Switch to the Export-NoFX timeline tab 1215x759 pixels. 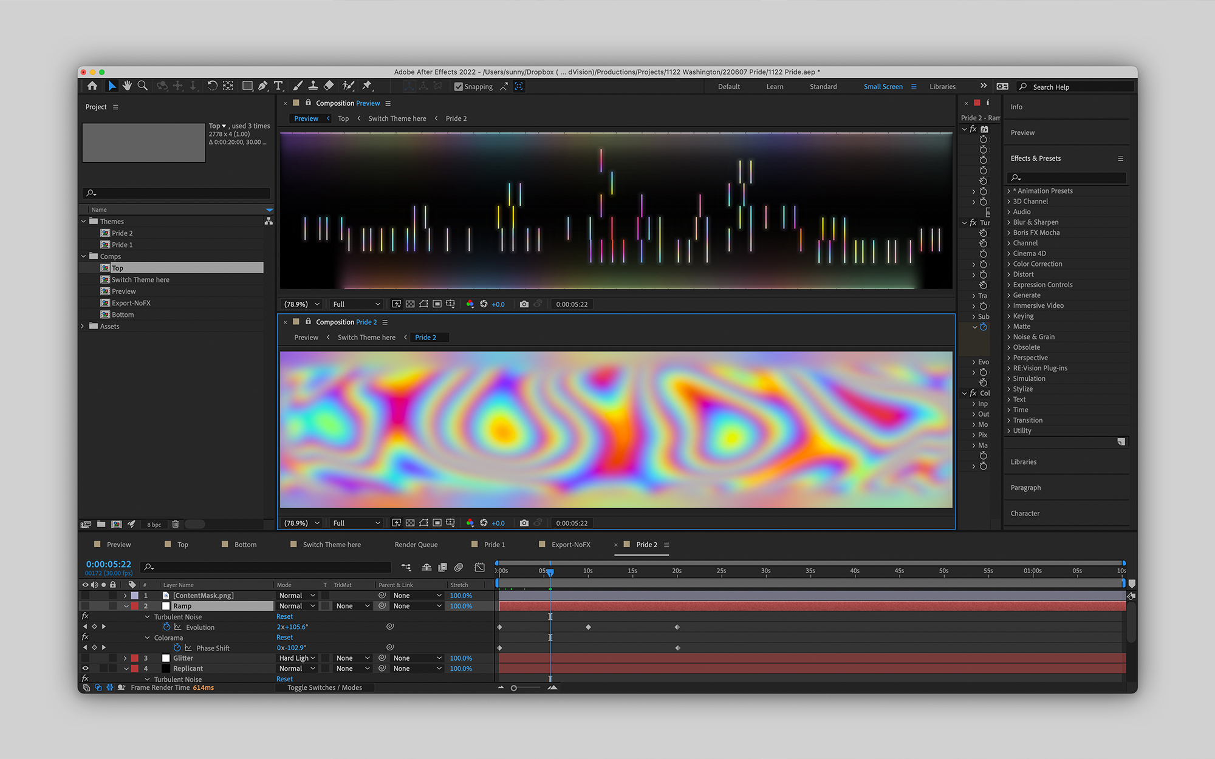[570, 545]
